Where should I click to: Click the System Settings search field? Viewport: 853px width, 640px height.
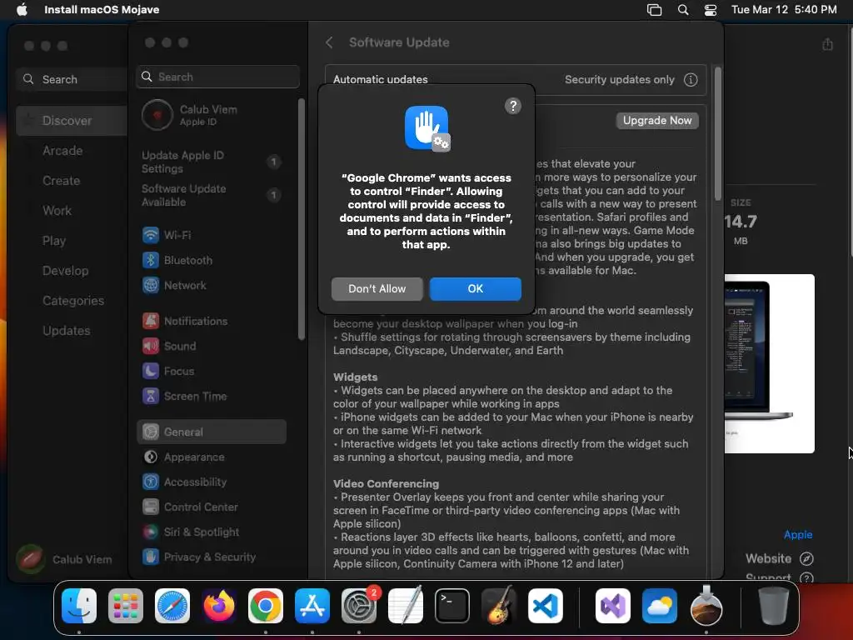217,77
